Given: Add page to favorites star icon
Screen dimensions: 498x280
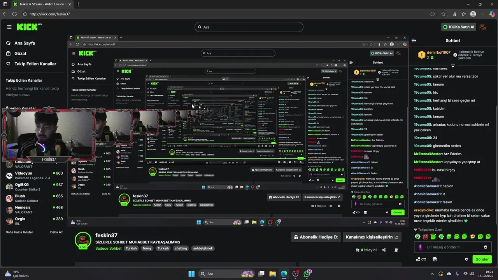Looking at the screenshot, I should [443, 14].
